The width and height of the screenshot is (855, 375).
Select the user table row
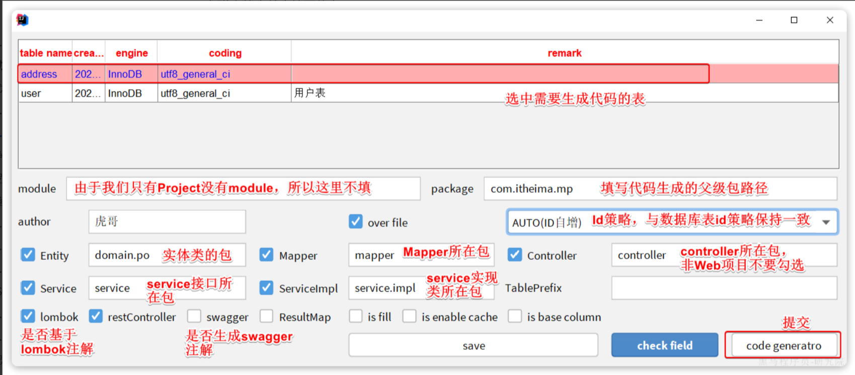click(428, 93)
